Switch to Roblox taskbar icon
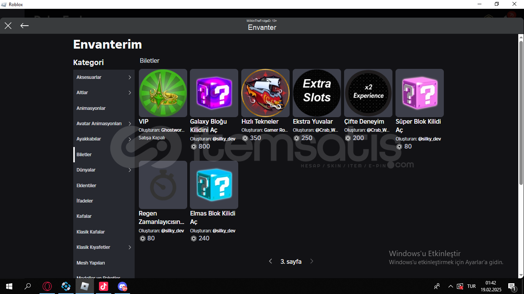524x294 pixels. [x=85, y=286]
